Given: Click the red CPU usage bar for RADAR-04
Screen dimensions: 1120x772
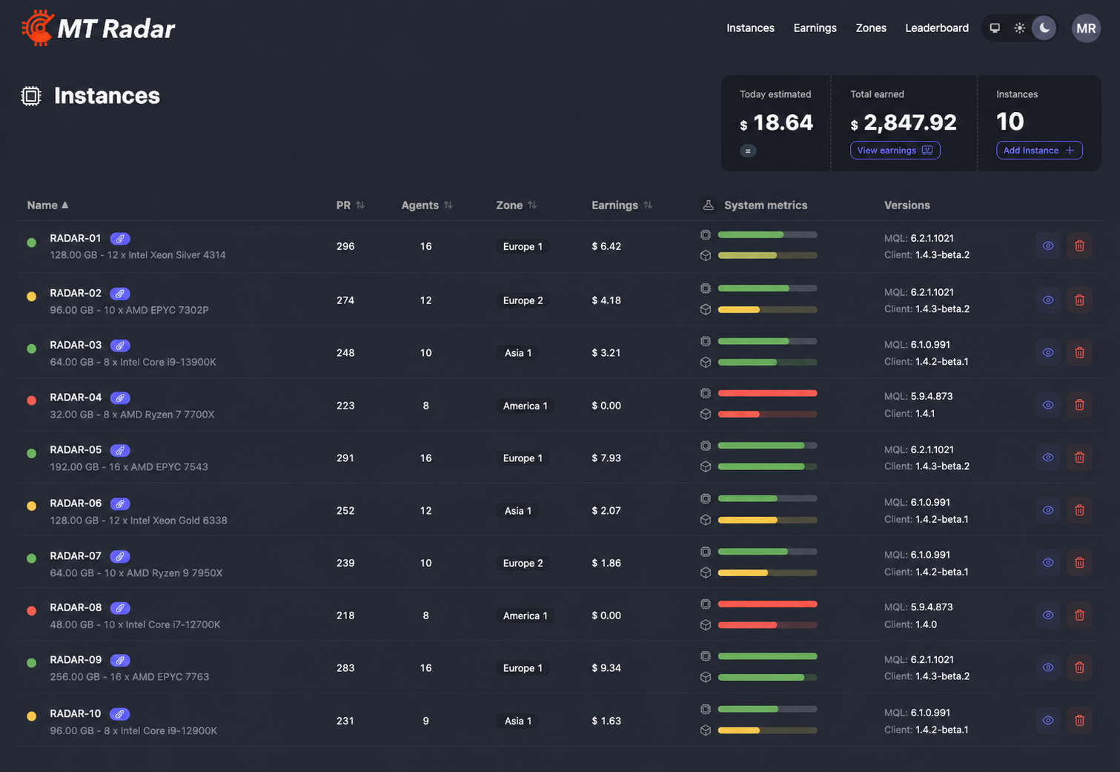Looking at the screenshot, I should click(x=767, y=393).
